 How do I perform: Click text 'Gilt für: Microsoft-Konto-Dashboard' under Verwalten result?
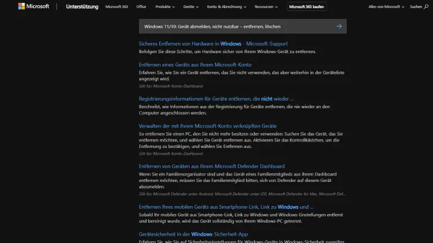point(171,154)
